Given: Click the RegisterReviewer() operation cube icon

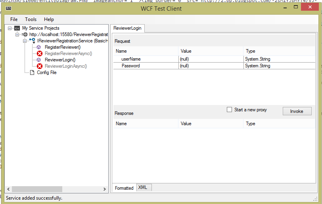Looking at the screenshot, I should click(x=39, y=47).
